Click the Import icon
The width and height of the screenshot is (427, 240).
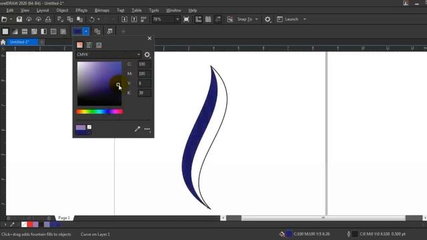[124, 19]
